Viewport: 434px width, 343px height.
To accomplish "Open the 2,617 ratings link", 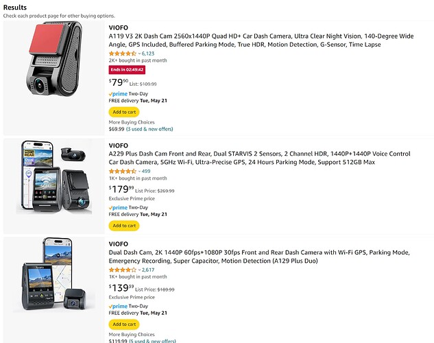I will (148, 270).
